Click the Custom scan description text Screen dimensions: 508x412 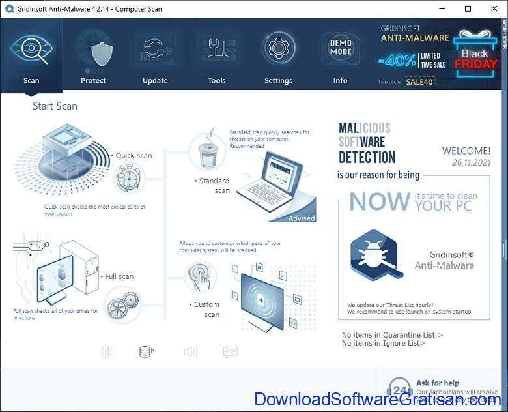pyautogui.click(x=230, y=246)
